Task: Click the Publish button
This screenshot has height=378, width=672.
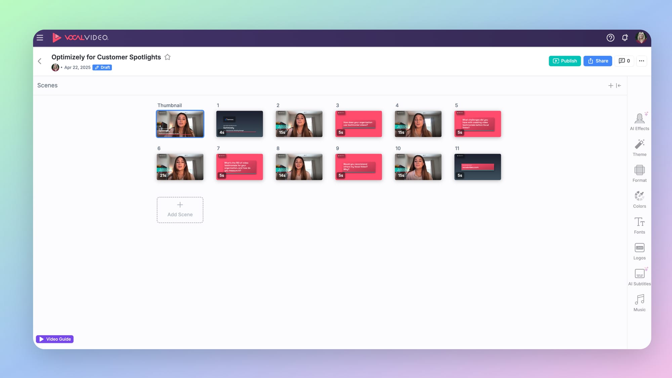Action: point(564,61)
